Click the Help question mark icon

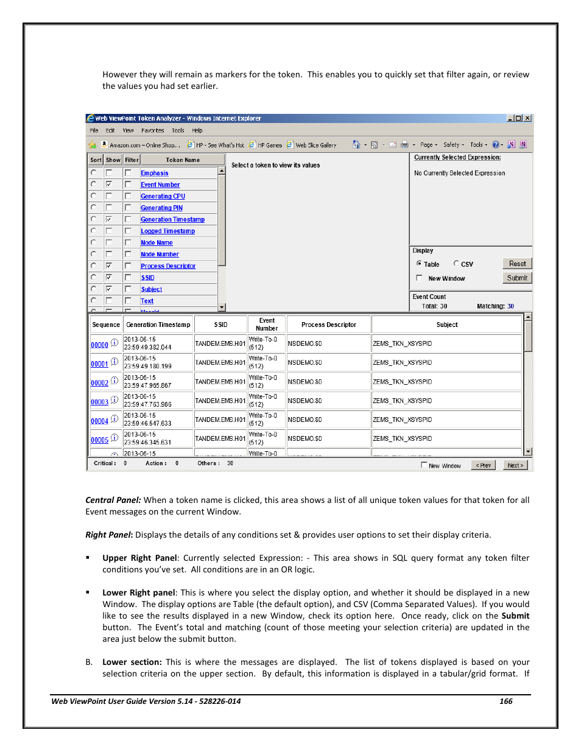[x=496, y=145]
